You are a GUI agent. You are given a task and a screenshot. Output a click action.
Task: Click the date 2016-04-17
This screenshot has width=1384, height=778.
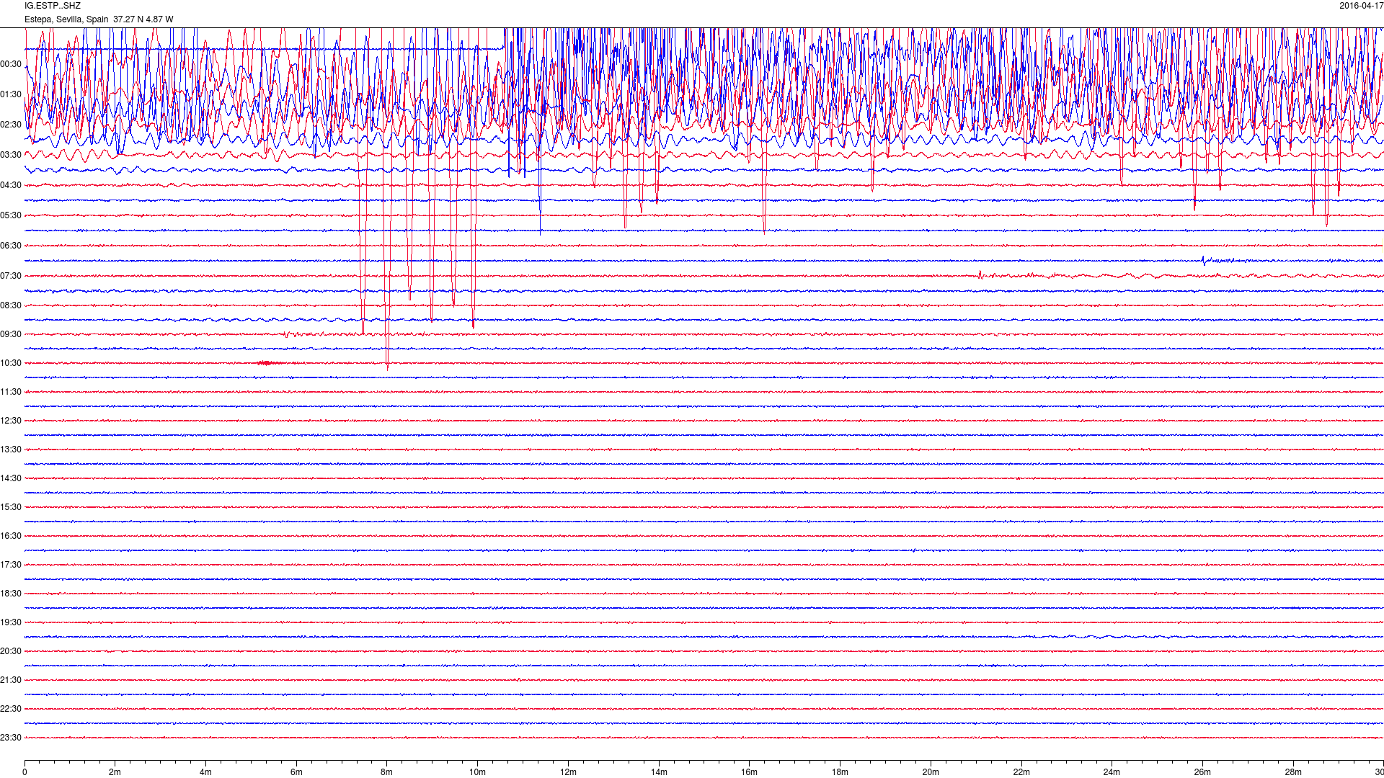(1361, 6)
